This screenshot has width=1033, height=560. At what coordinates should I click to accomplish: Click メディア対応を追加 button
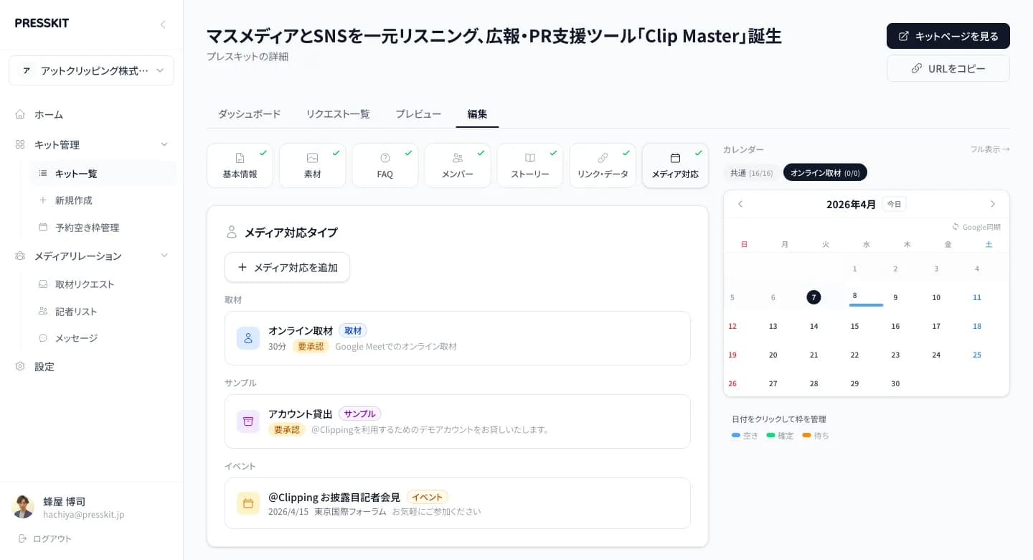[287, 267]
